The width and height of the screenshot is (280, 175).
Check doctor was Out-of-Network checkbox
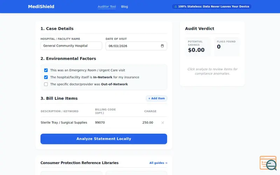tap(46, 84)
